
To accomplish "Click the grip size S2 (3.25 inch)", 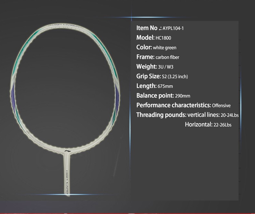I will (x=175, y=77).
